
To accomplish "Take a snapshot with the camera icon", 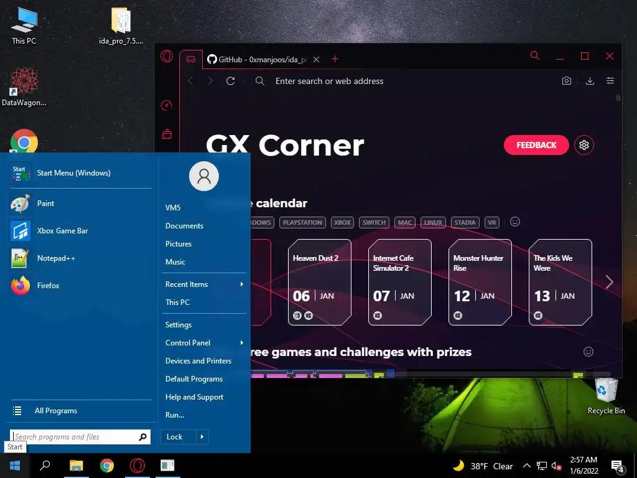I will [566, 81].
